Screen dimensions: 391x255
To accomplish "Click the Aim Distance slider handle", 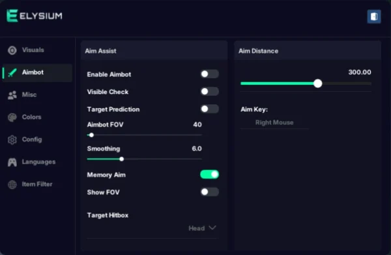I will (x=318, y=83).
